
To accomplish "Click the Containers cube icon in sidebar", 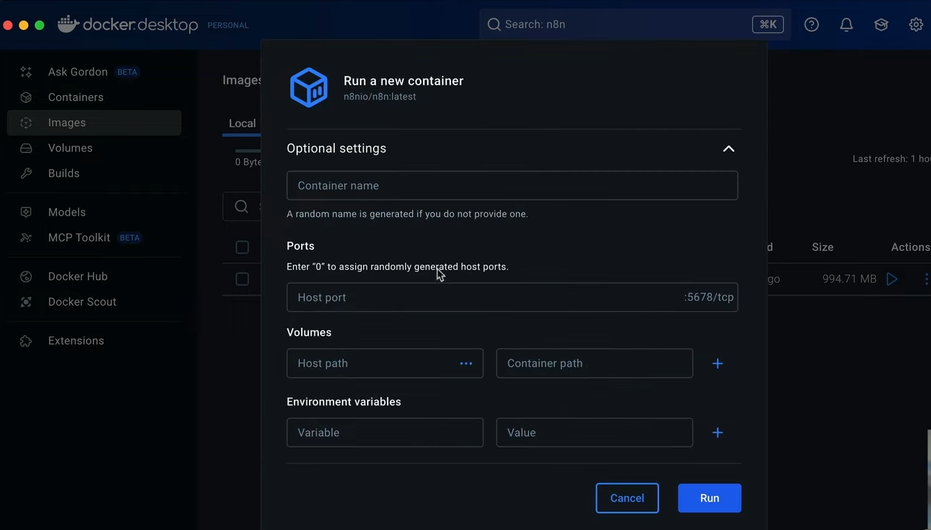I will (26, 97).
